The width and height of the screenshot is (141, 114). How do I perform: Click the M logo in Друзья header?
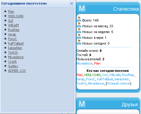(x=82, y=104)
